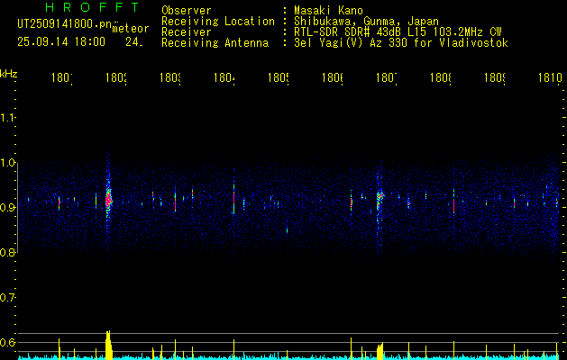Click the Receiving Location field label
The image size is (567, 360).
pyautogui.click(x=218, y=22)
